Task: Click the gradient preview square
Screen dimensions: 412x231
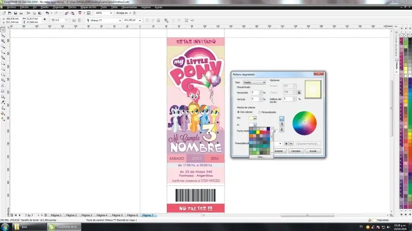Action: tap(313, 89)
